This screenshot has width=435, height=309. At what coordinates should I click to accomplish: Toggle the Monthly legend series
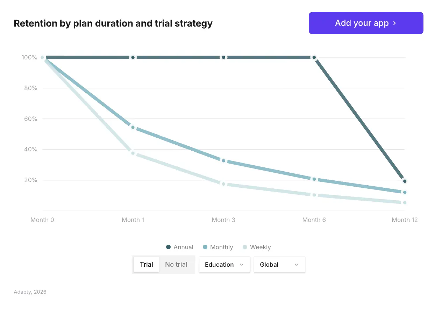(218, 247)
